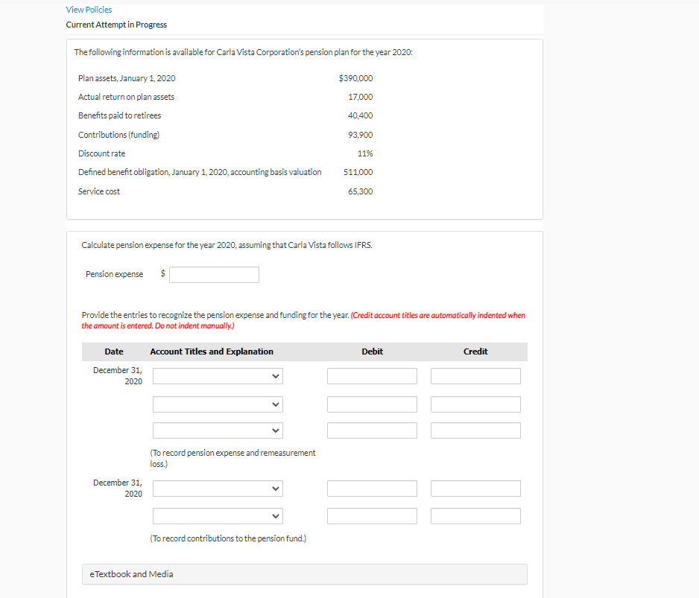Select the contributions entry debit field

pyautogui.click(x=372, y=488)
